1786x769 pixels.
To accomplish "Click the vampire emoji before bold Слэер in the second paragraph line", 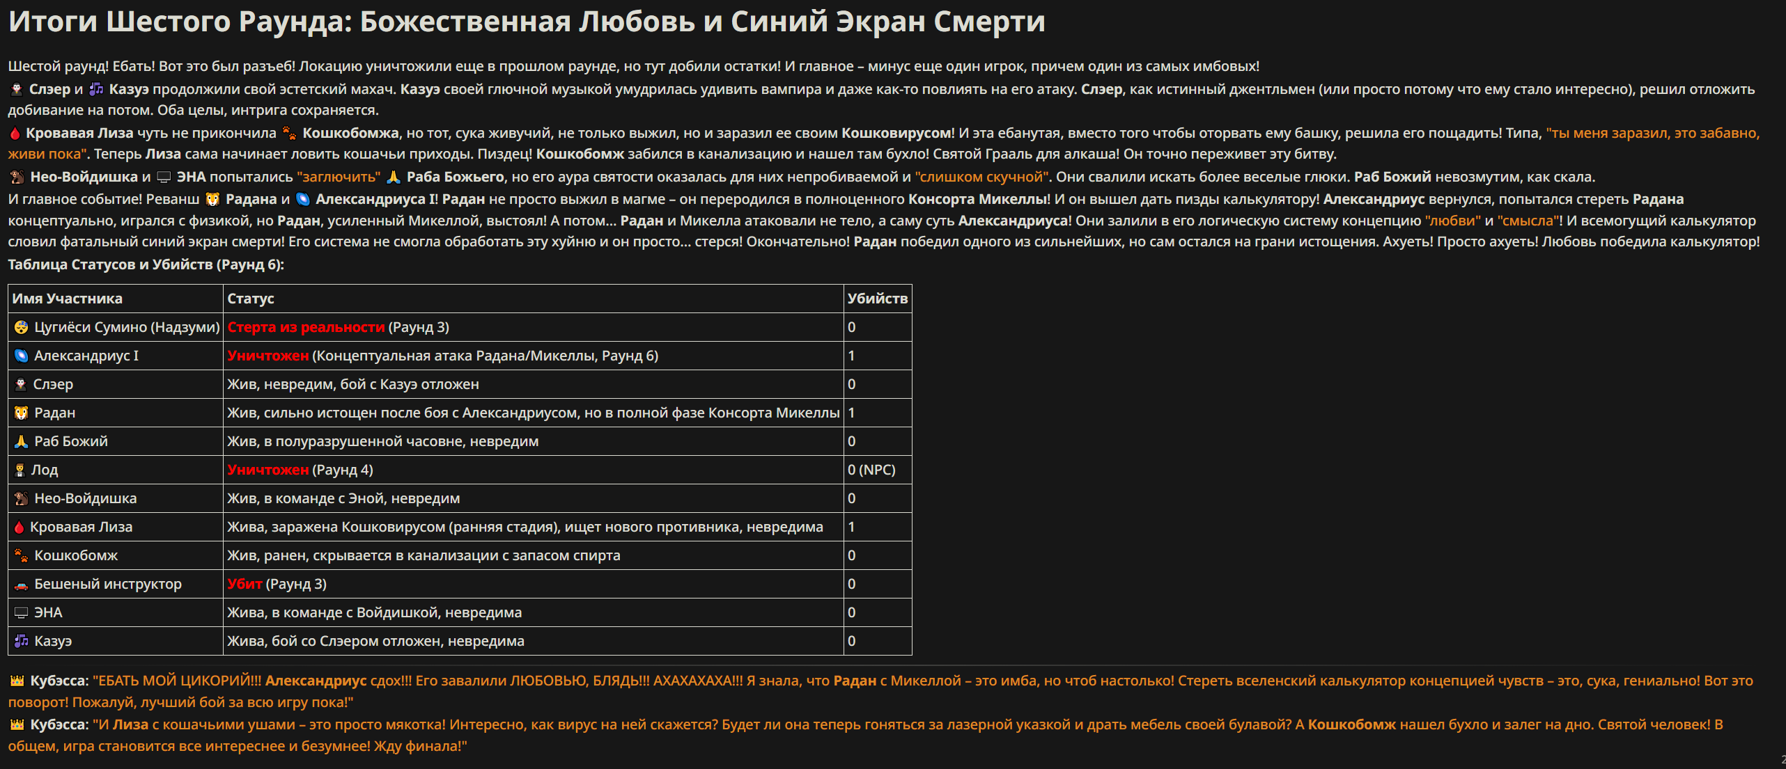I will pos(17,89).
